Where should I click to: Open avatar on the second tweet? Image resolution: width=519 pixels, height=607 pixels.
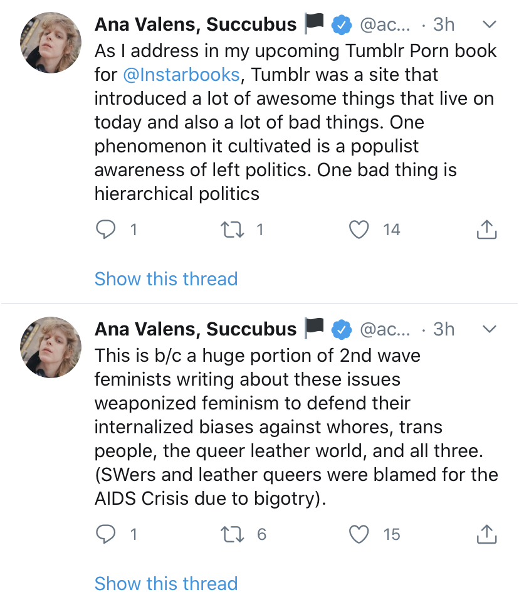[51, 347]
